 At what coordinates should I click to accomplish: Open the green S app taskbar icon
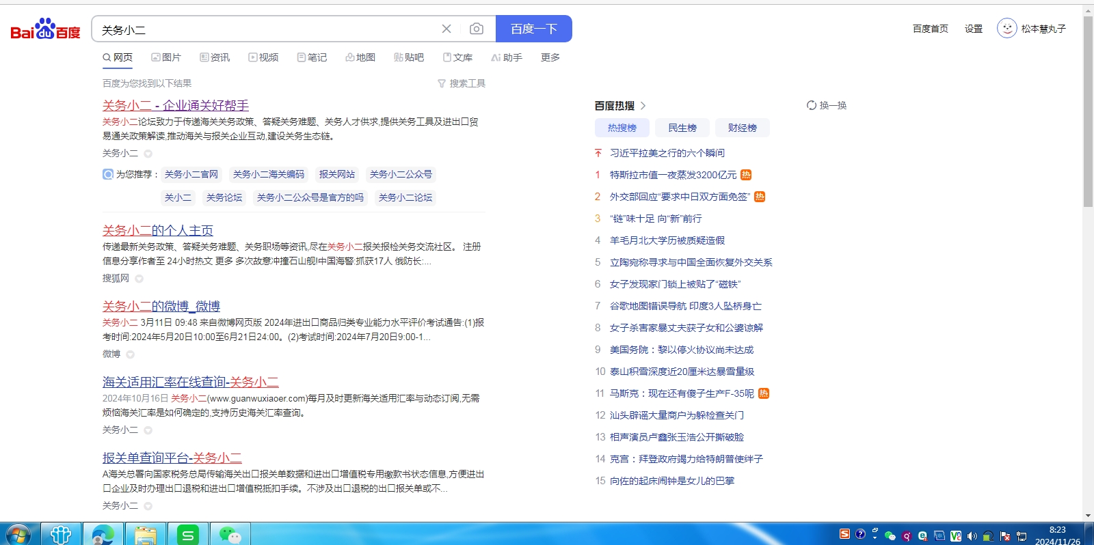coord(188,534)
